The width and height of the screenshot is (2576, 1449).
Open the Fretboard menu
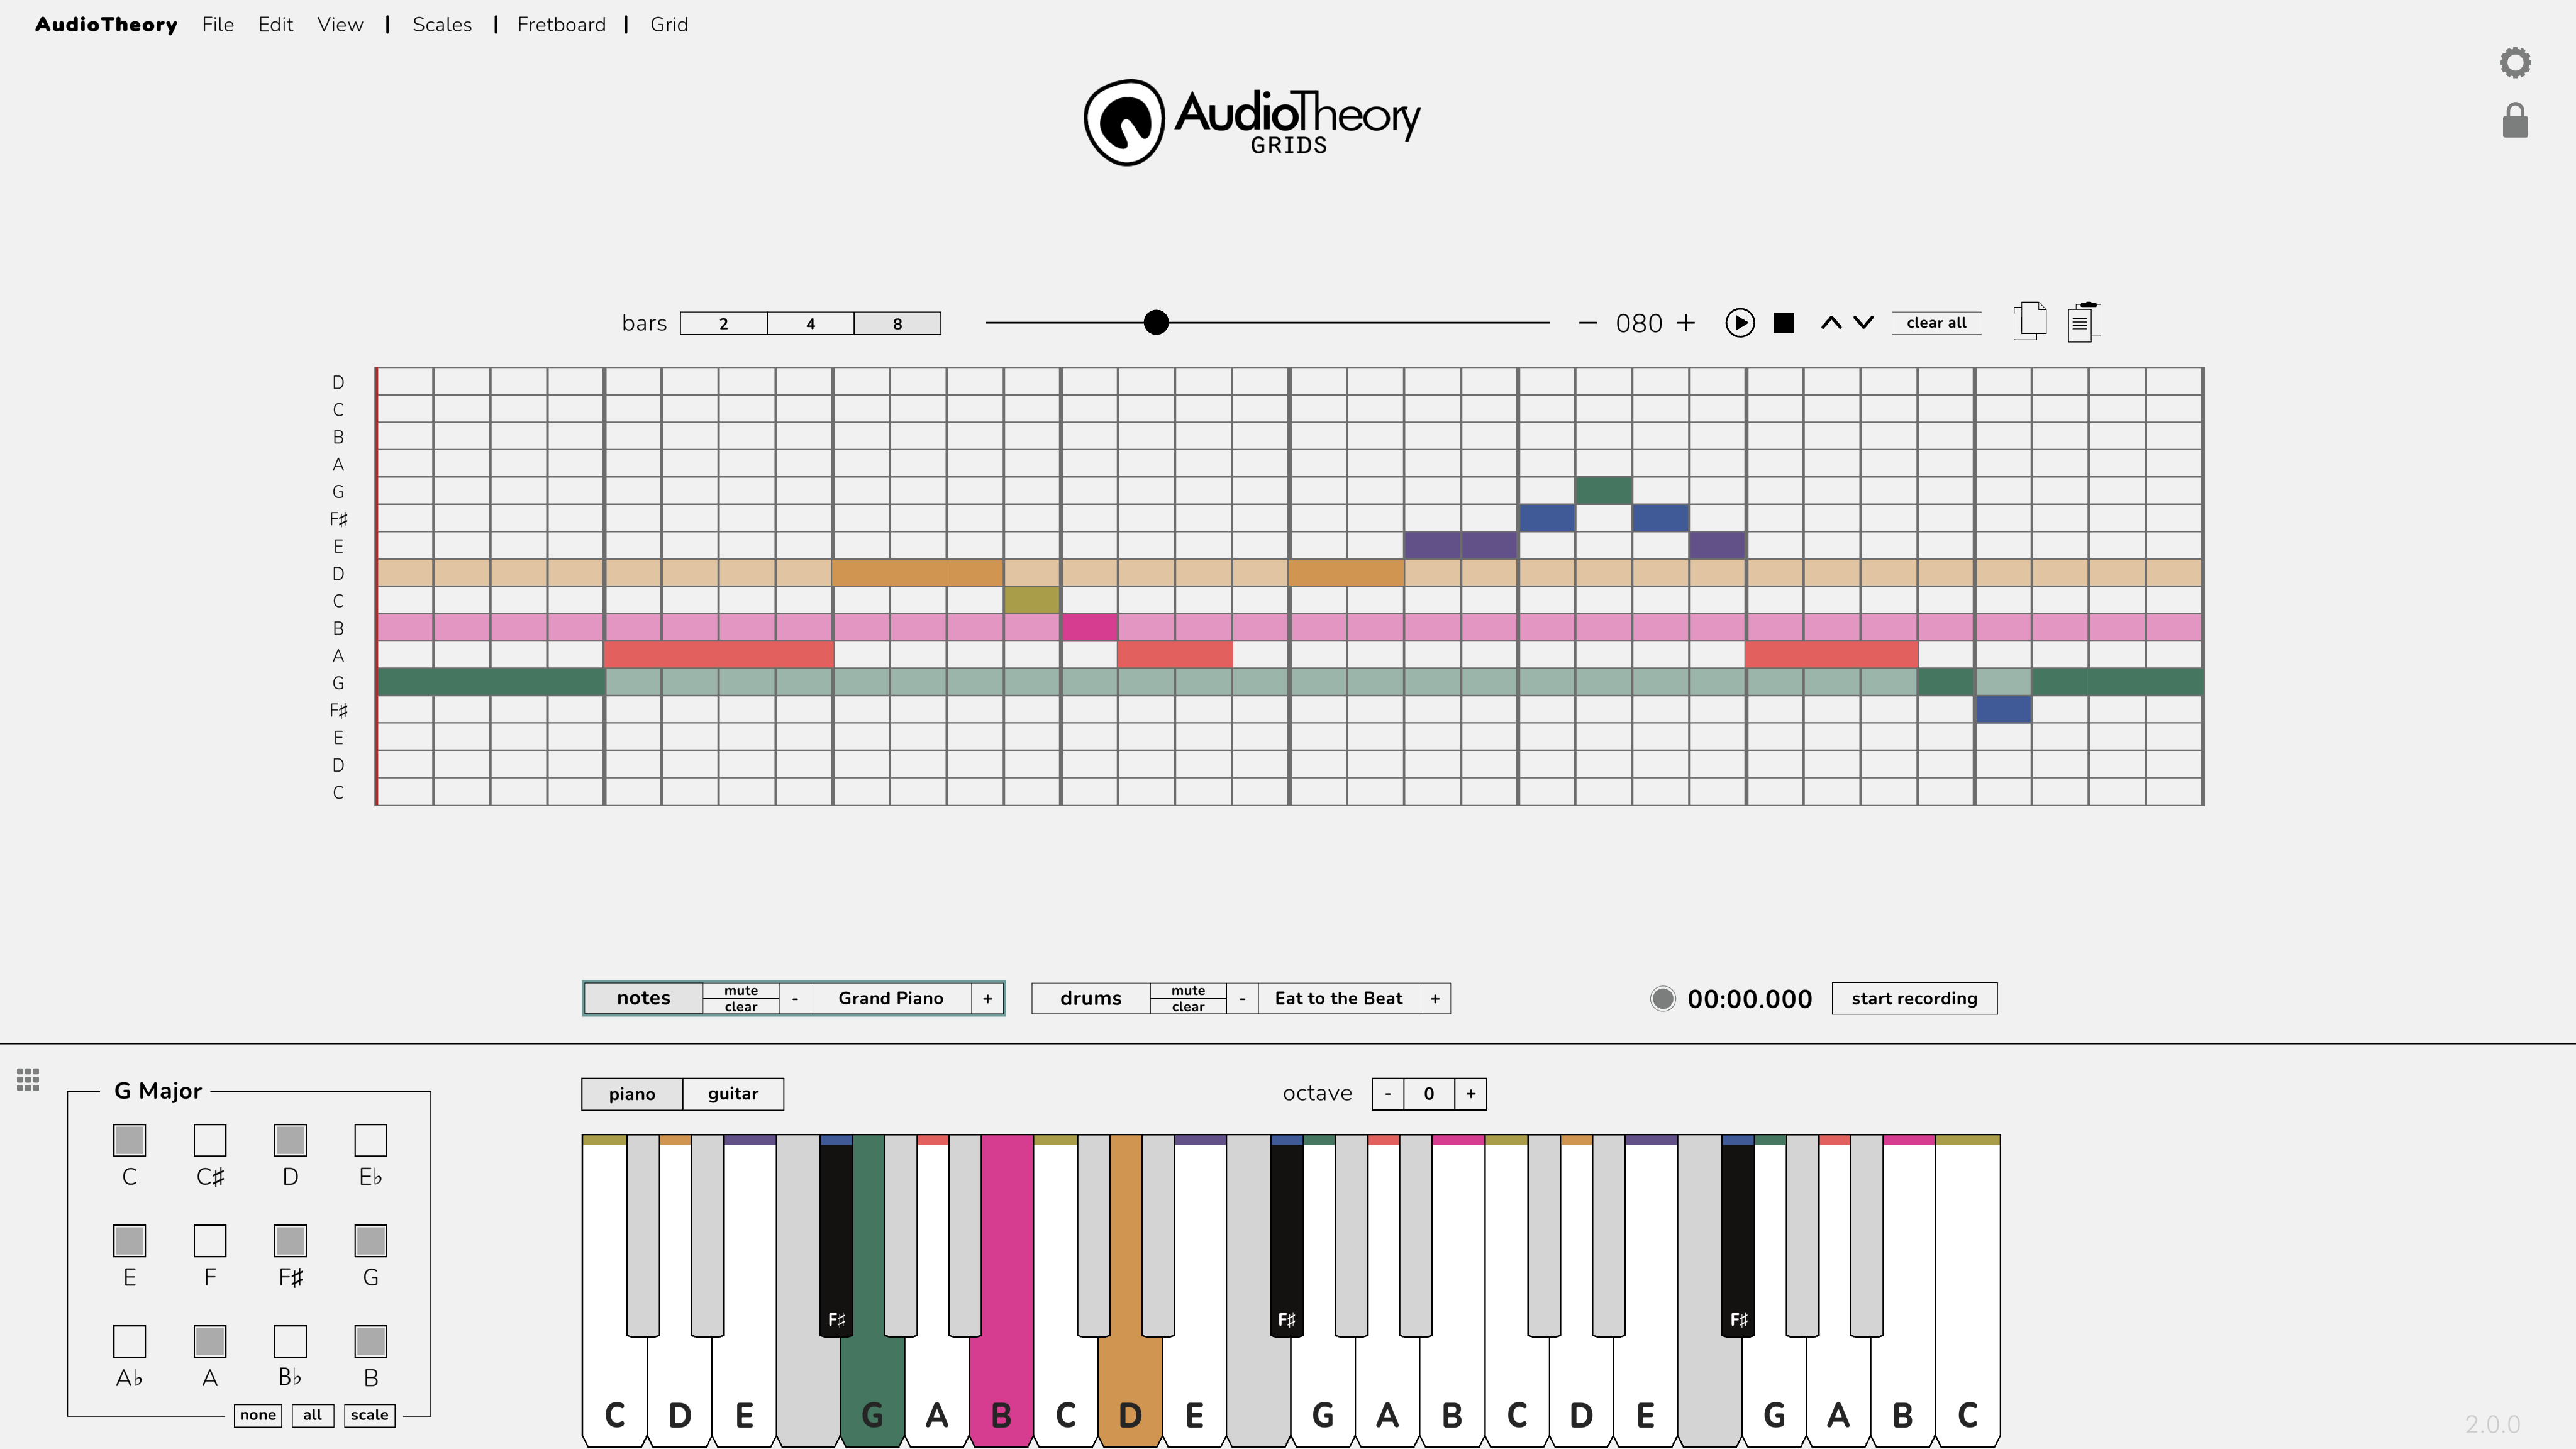click(x=561, y=24)
